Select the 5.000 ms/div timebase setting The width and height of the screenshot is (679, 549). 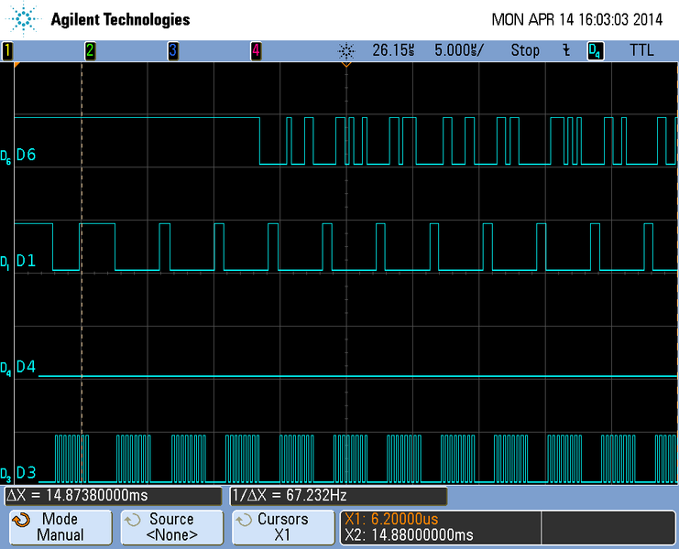[x=462, y=50]
